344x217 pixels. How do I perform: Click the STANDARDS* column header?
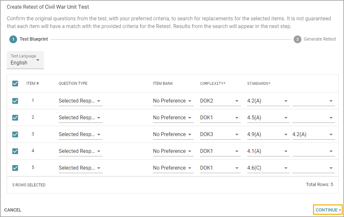click(259, 84)
